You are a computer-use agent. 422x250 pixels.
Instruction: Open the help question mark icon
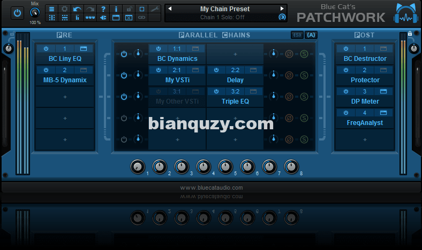(x=103, y=9)
